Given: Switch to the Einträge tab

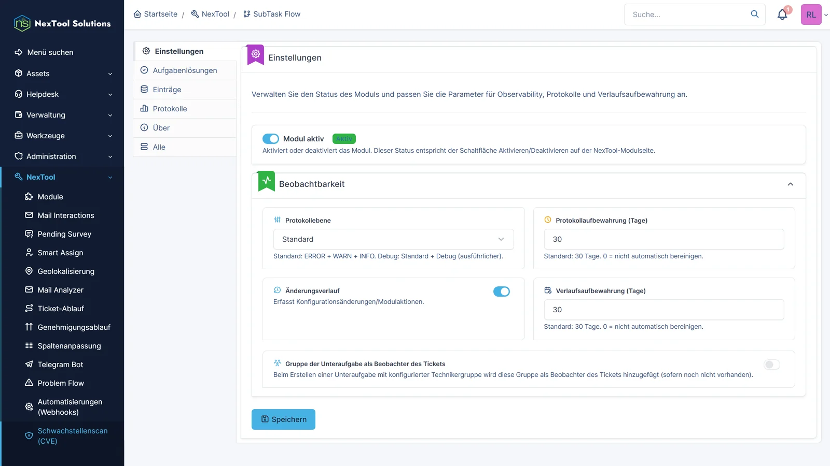Looking at the screenshot, I should pos(185,90).
